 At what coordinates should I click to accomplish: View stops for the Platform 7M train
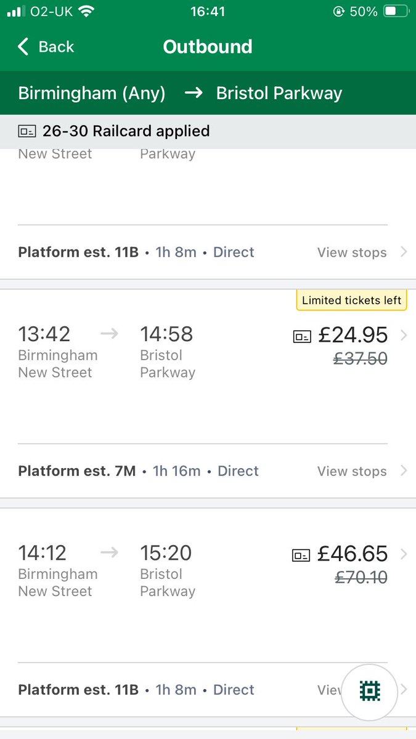click(x=352, y=472)
